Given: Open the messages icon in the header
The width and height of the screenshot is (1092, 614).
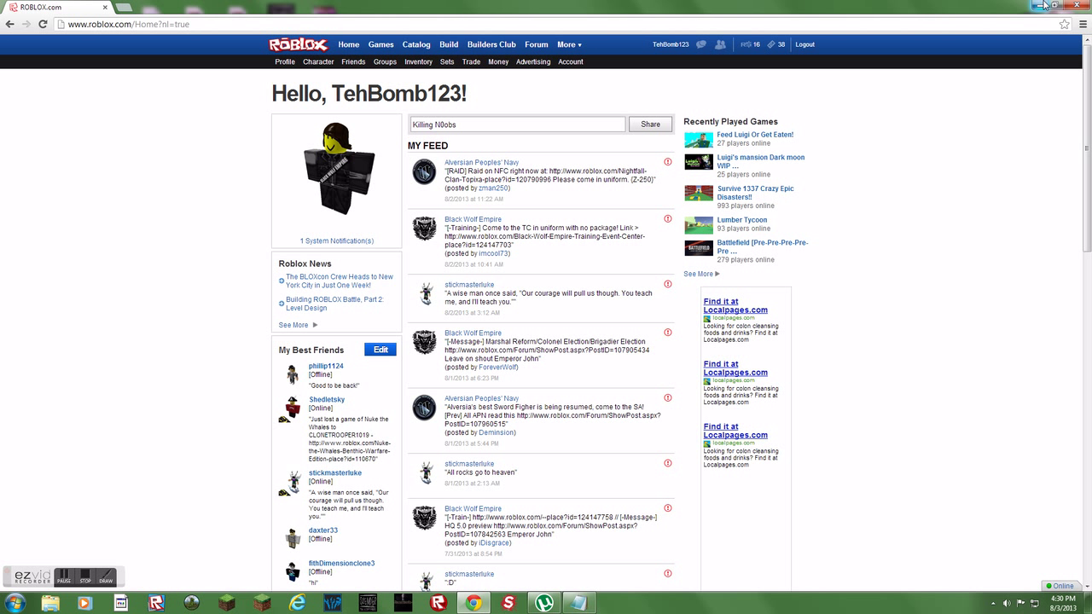Looking at the screenshot, I should tap(701, 44).
